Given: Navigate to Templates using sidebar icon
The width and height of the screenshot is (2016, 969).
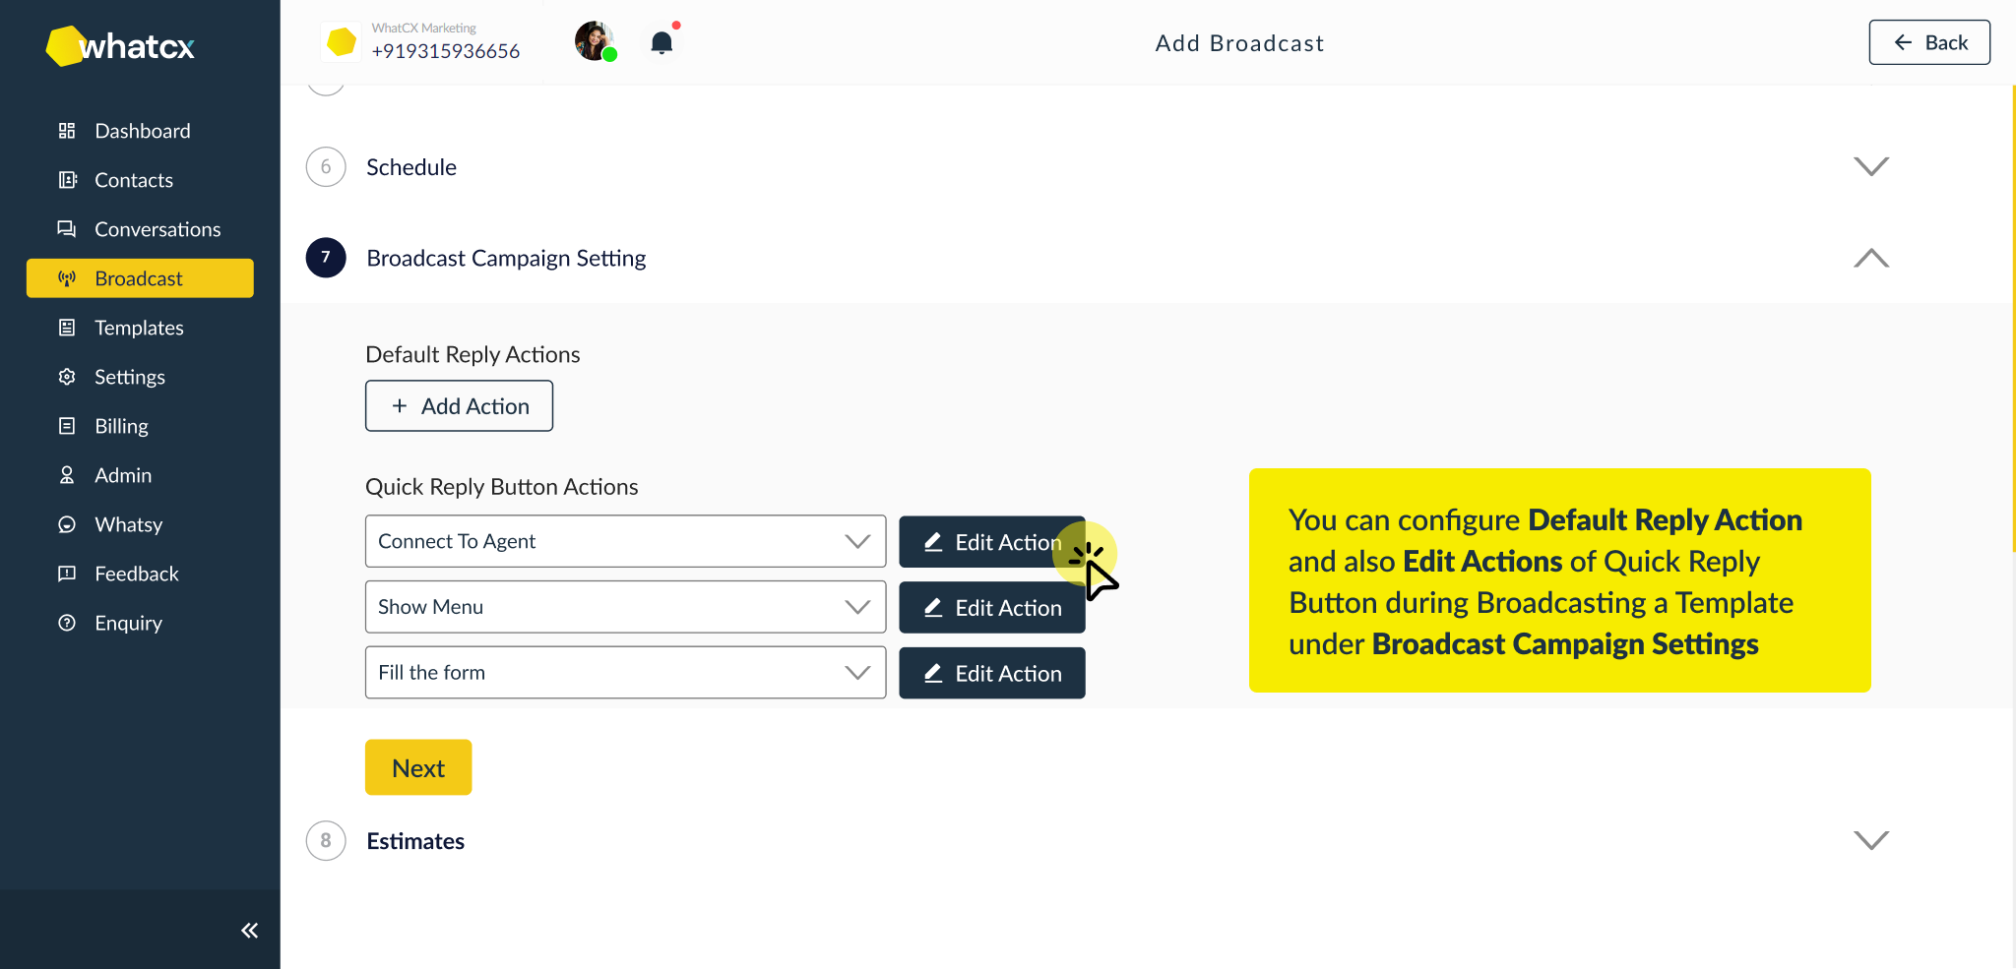Looking at the screenshot, I should (67, 327).
